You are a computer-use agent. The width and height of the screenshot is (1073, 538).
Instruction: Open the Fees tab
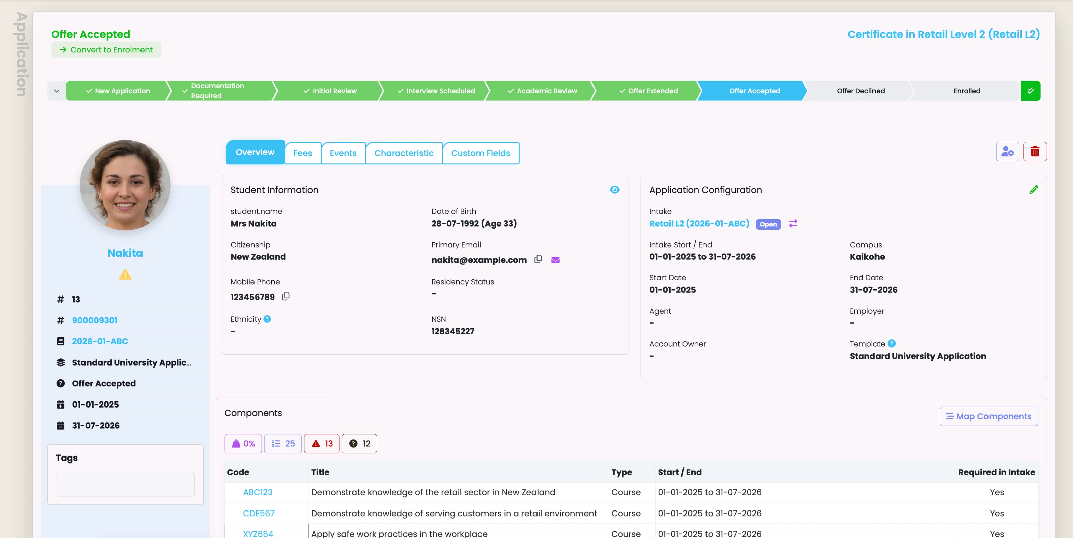tap(302, 153)
